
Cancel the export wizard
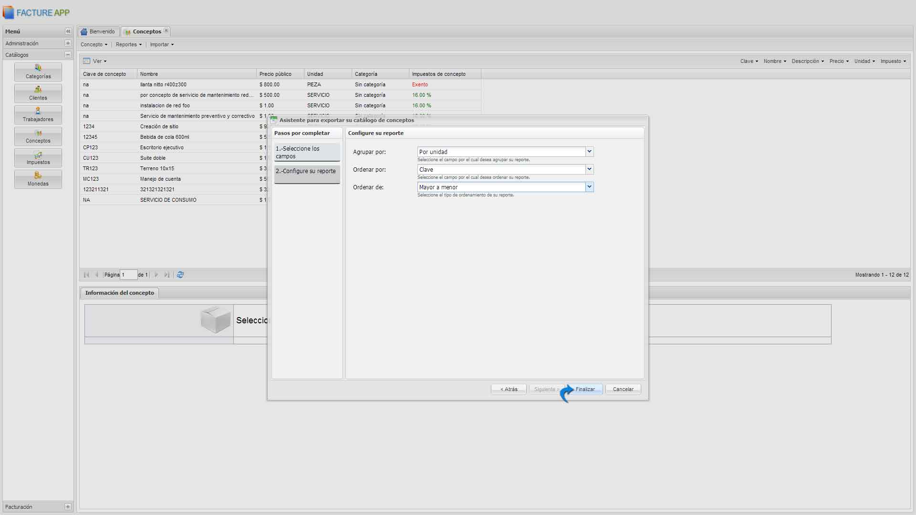pos(623,389)
